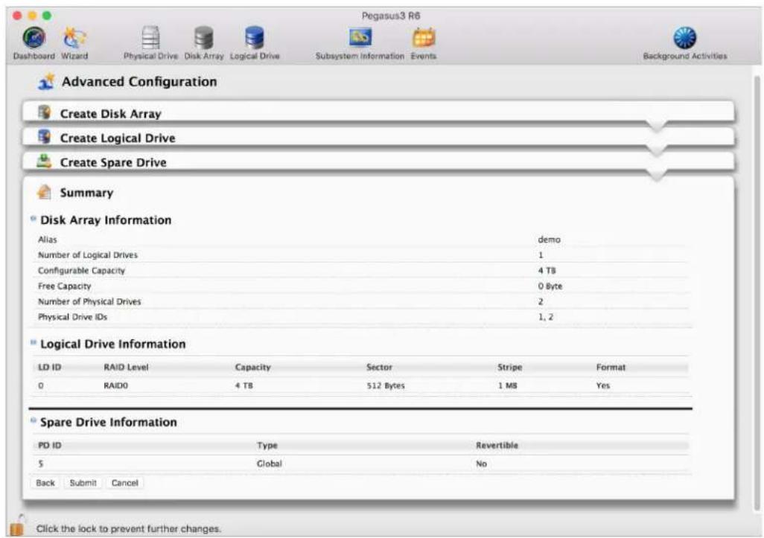This screenshot has height=538, width=764.
Task: Click the Revertible column header
Action: [497, 445]
